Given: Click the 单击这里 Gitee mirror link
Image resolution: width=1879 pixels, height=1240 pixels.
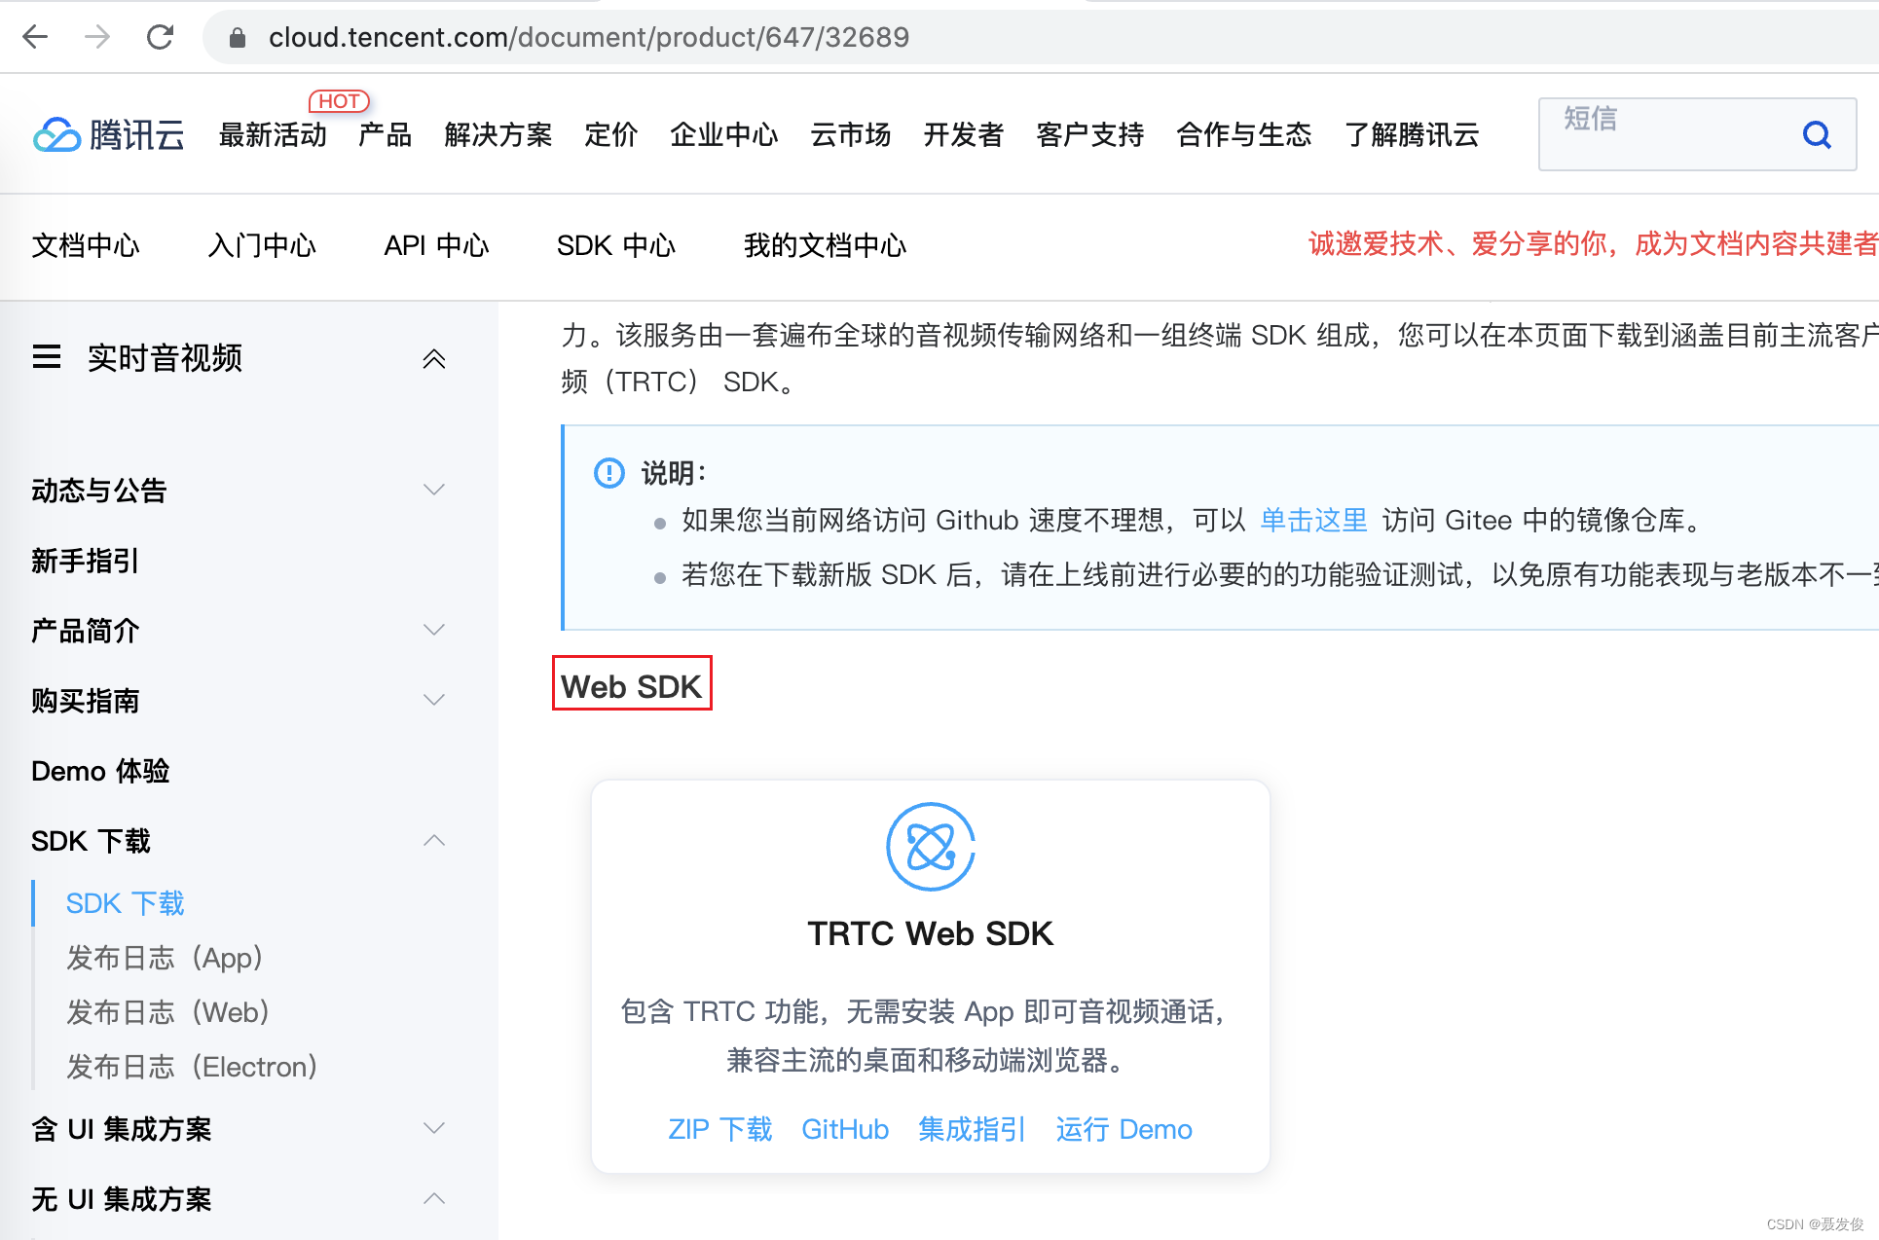Looking at the screenshot, I should coord(1313,520).
